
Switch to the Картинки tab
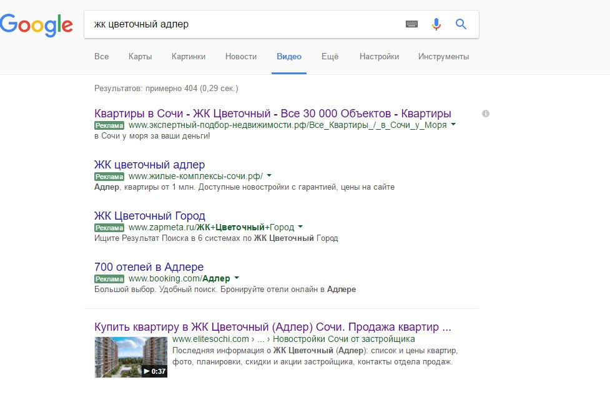tap(189, 56)
